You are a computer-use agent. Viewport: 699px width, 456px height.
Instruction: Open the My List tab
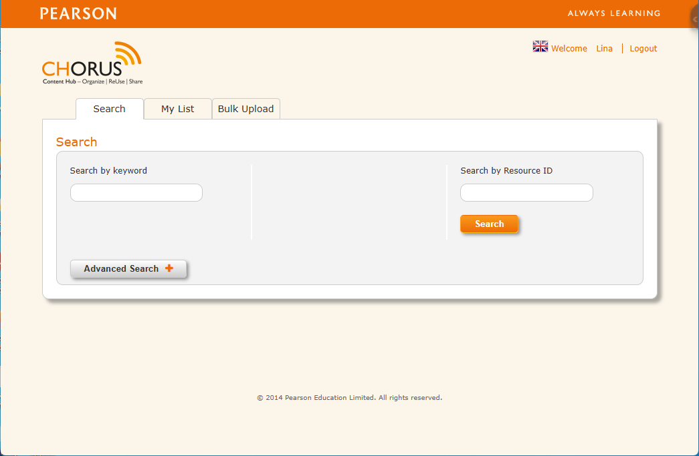coord(177,109)
